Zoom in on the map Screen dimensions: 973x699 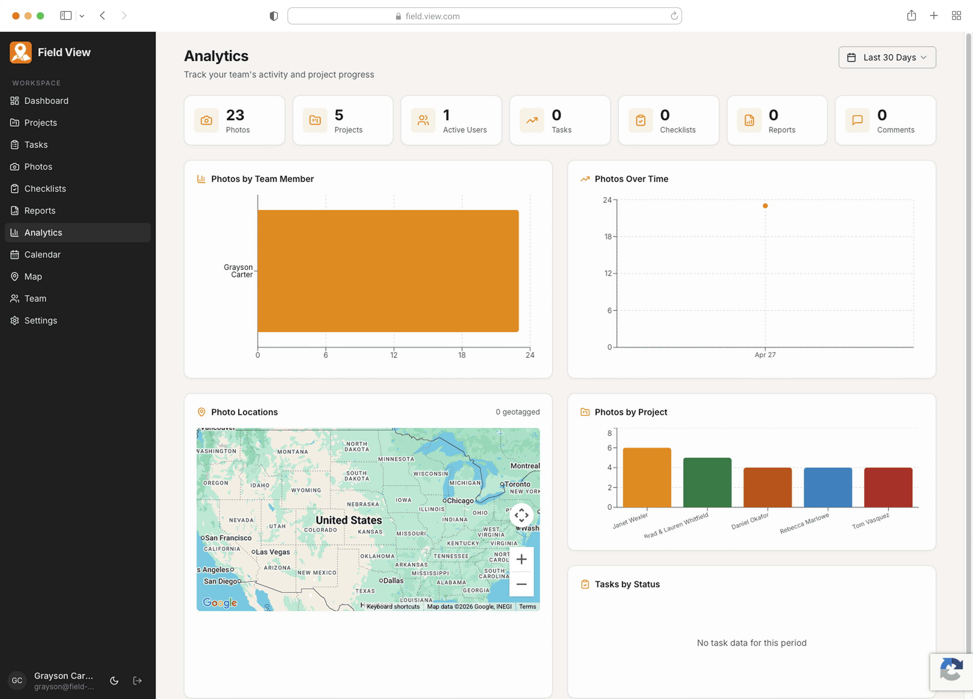521,559
